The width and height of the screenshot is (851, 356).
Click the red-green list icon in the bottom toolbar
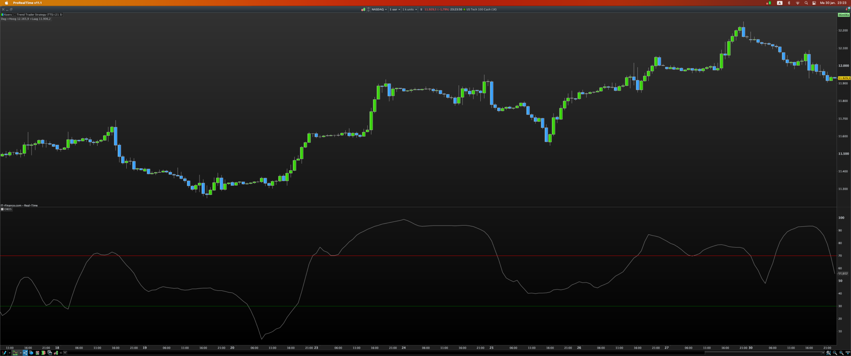[37, 353]
